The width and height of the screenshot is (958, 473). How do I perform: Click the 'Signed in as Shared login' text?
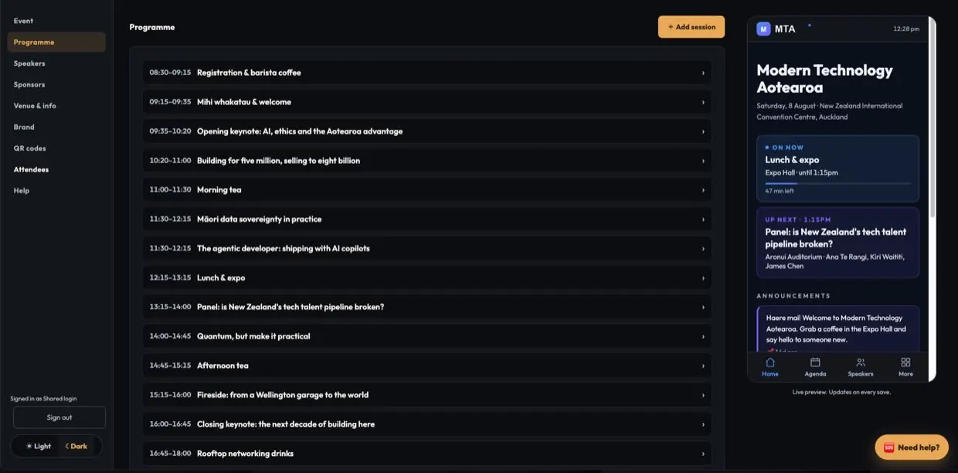43,399
